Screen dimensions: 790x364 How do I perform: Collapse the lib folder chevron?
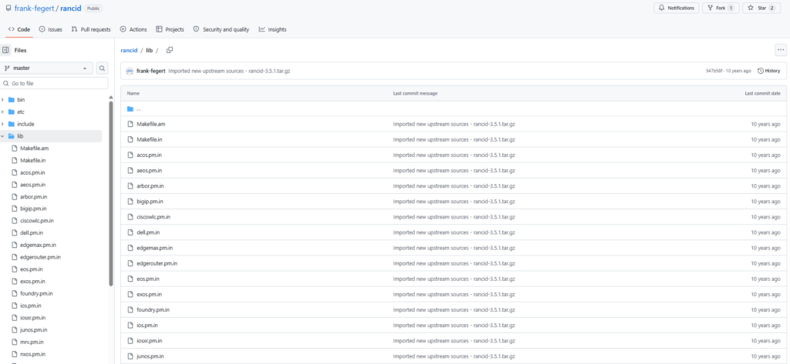2,135
